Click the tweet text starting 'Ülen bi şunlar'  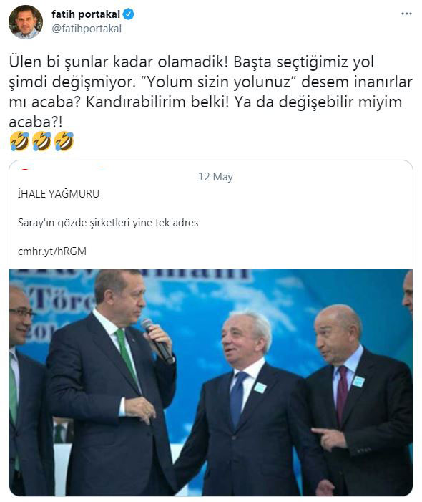[211, 92]
